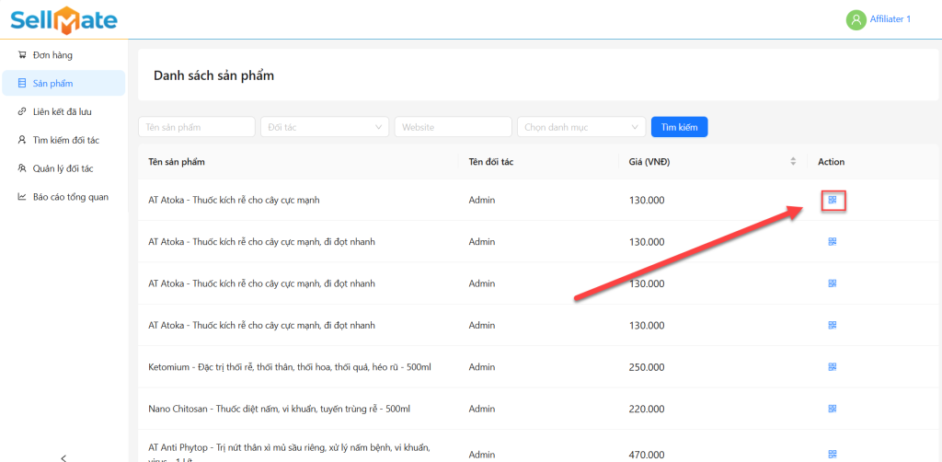This screenshot has height=462, width=942.
Task: Open Đơn hàng in the sidebar
Action: [52, 55]
